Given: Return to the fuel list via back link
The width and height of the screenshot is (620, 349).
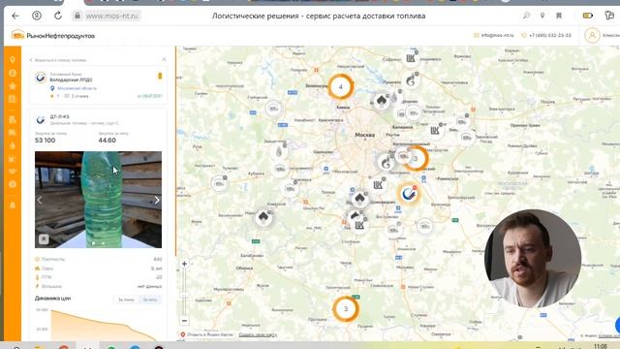Looking at the screenshot, I should [x=58, y=60].
